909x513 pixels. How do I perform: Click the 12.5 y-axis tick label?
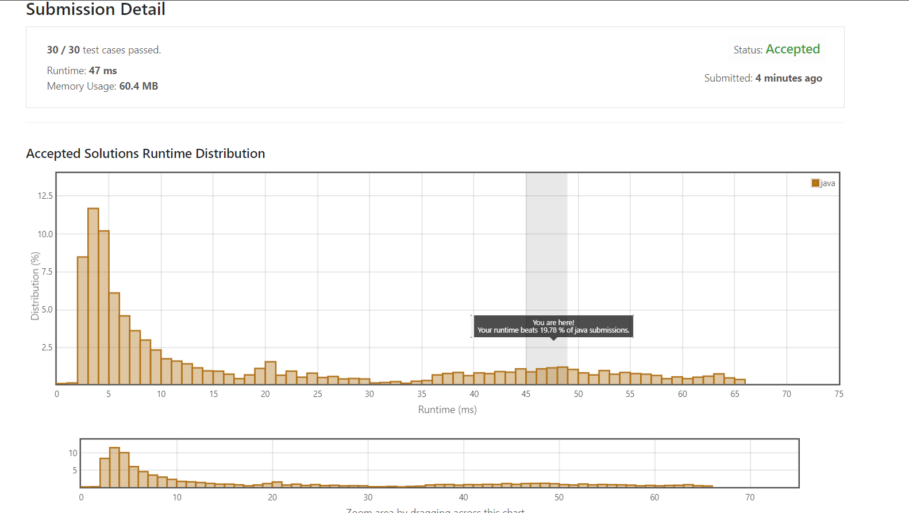[x=45, y=196]
